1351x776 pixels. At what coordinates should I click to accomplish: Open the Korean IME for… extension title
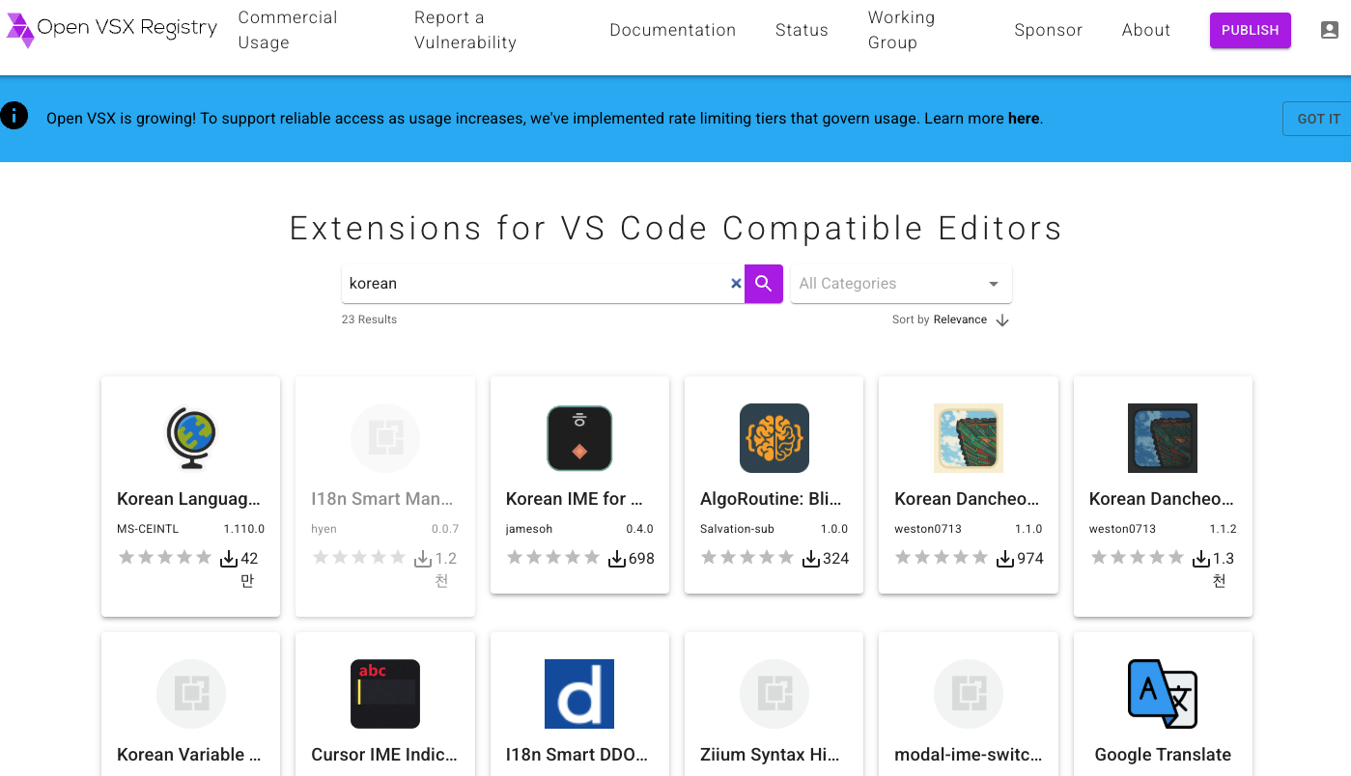click(575, 499)
